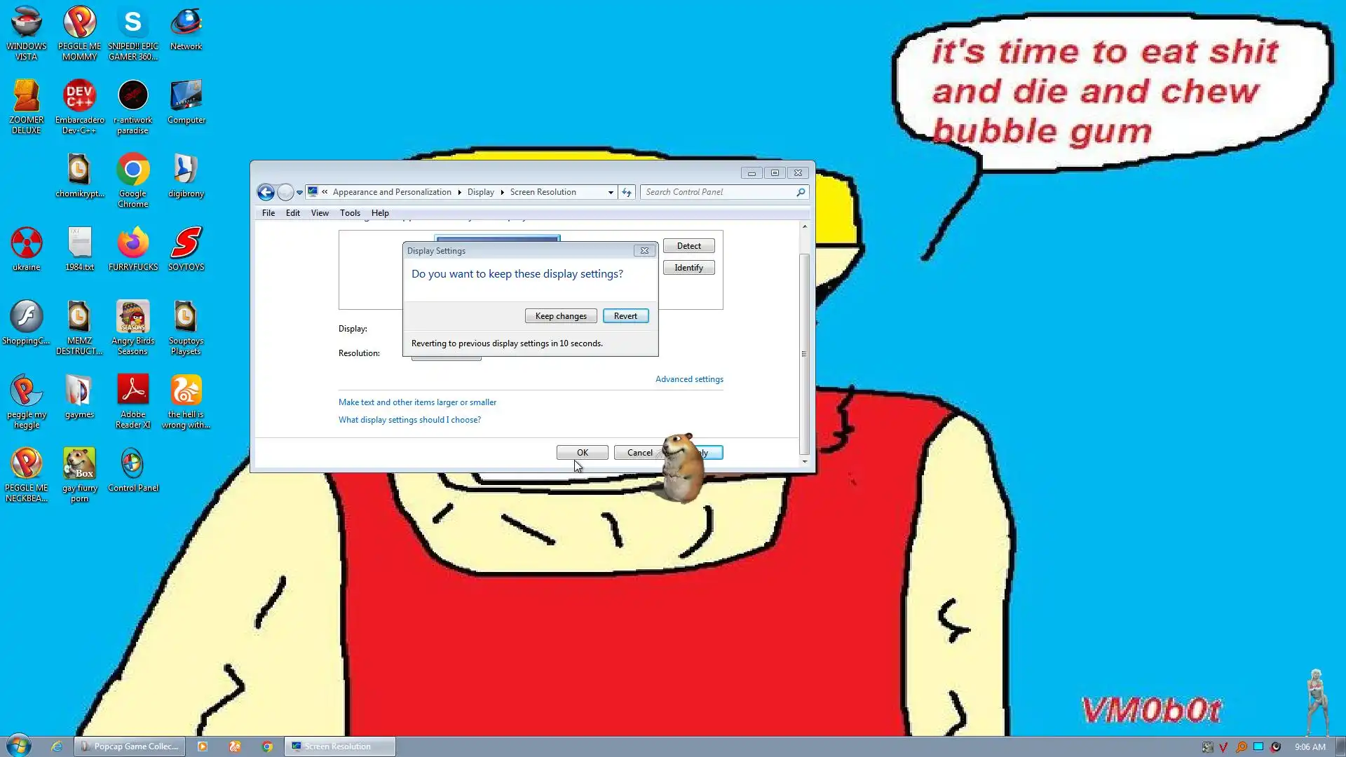Expand the Display breadcrumb arrow
Viewport: 1346px width, 757px height.
pyautogui.click(x=502, y=192)
